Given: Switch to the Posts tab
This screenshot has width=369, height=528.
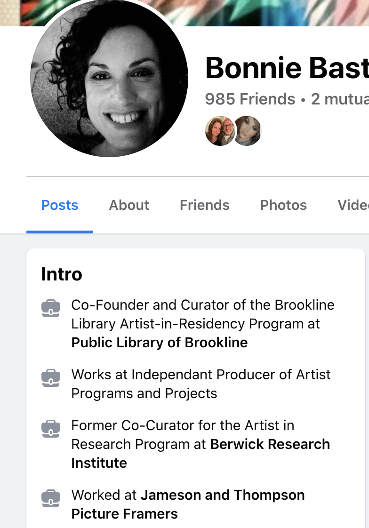Looking at the screenshot, I should [60, 205].
